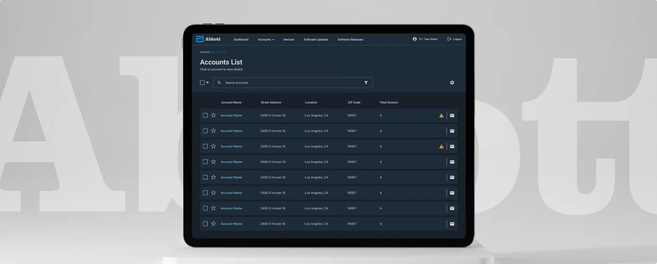This screenshot has height=264, width=657.
Task: Click the mail icon in first account row
Action: coord(452,115)
